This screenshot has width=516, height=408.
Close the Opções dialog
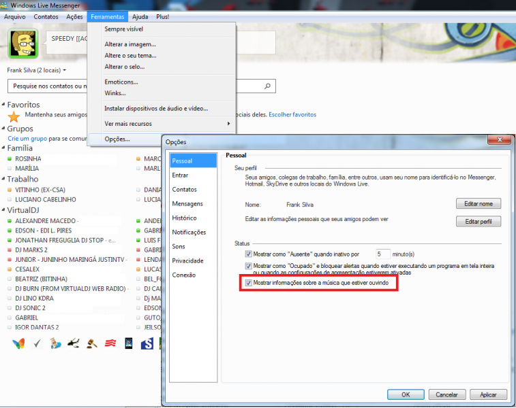pos(499,139)
